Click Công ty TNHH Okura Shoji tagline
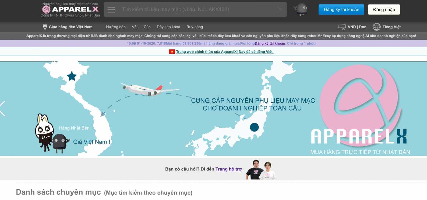 [70, 15]
